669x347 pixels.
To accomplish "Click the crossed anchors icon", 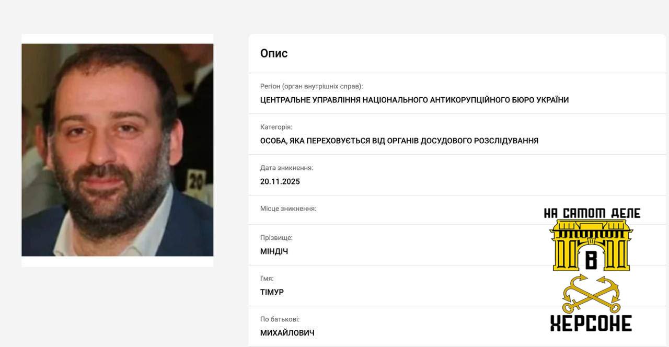I will tap(591, 294).
